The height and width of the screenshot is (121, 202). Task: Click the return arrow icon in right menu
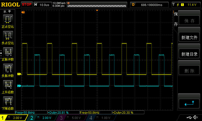[x=189, y=103]
